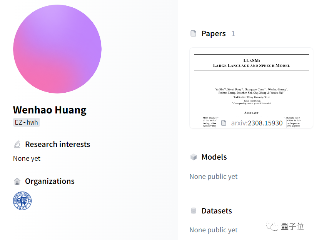This screenshot has height=240, width=314.
Task: Open the Models section heading
Action: tap(214, 157)
